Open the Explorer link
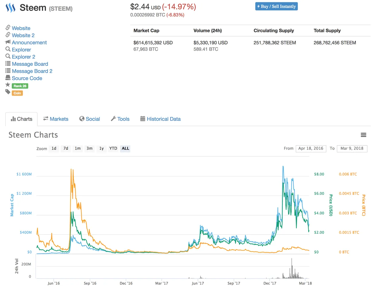Screen dimensions: 386x293 click(21, 49)
